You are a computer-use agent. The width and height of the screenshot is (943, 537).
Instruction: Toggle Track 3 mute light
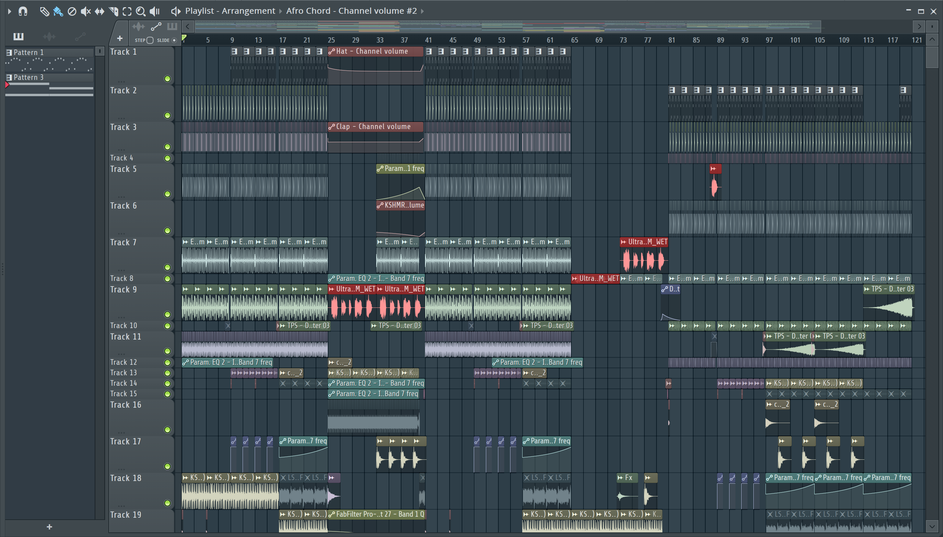(167, 147)
